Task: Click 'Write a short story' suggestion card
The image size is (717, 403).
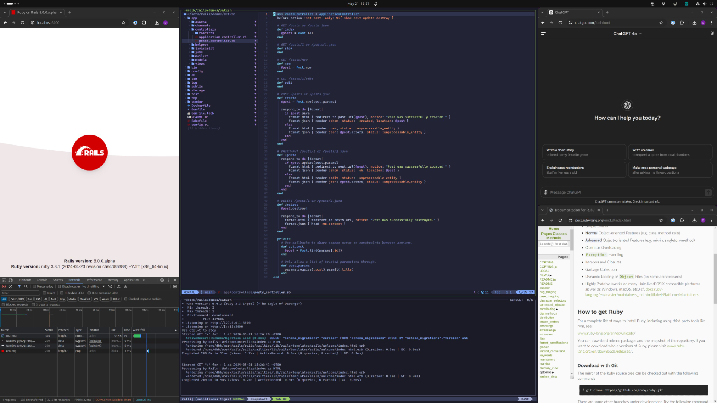Action: (x=584, y=152)
